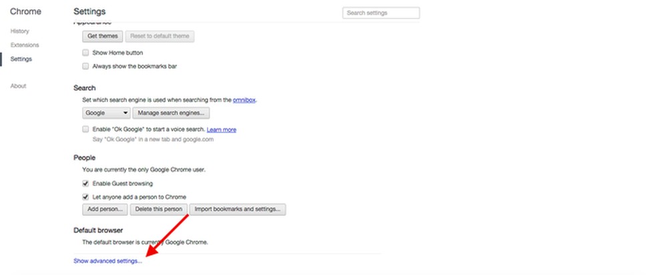Open History in the sidebar
Image resolution: width=657 pixels, height=275 pixels.
point(20,31)
